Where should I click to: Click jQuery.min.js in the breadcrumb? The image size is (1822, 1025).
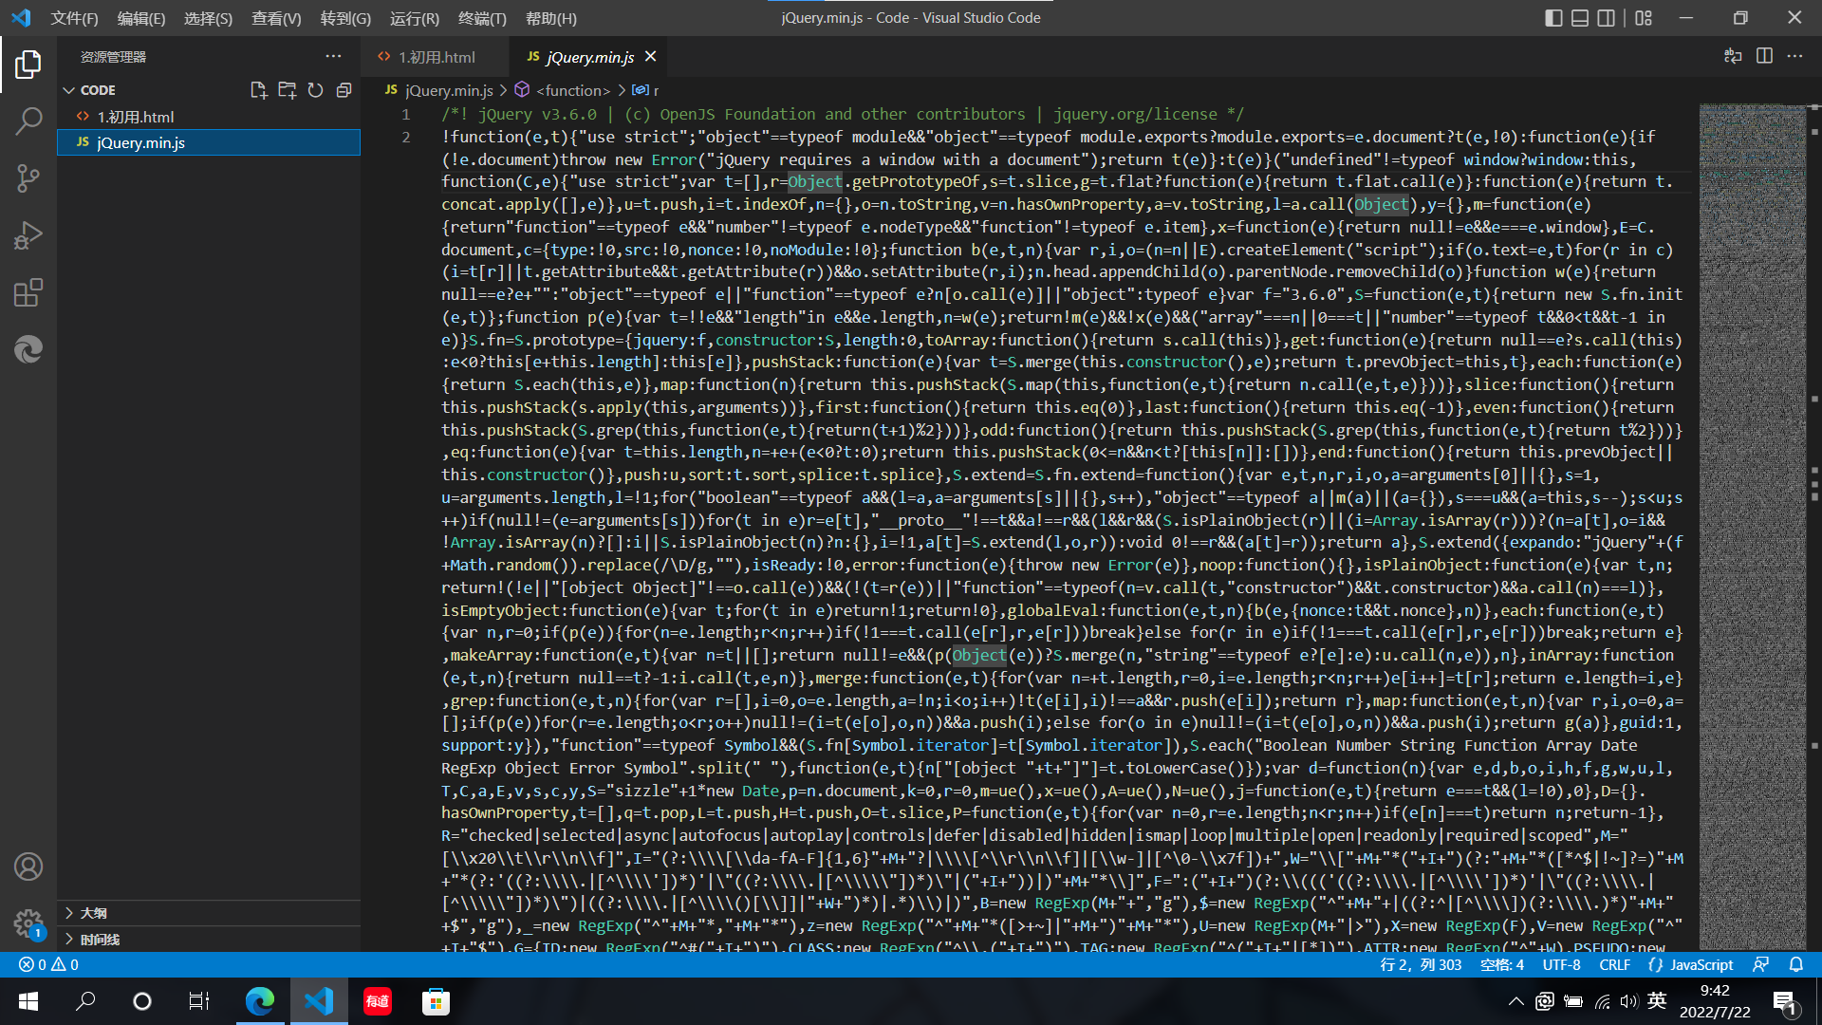click(449, 90)
